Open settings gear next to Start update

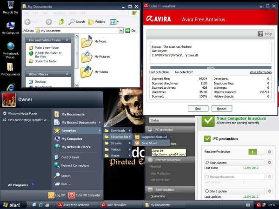click(269, 191)
